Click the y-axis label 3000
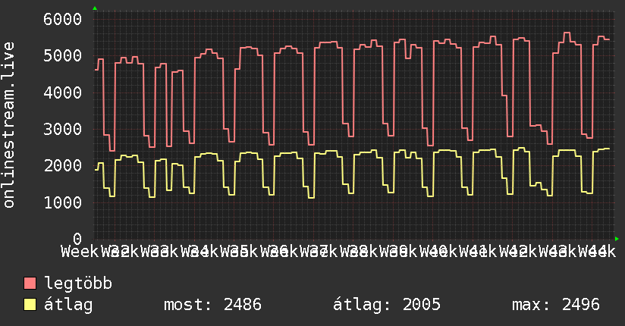Screen dimensions: 625x326 click(x=63, y=129)
